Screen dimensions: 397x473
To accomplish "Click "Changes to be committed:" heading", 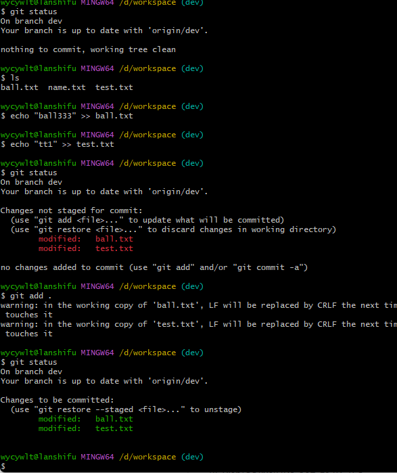I will (57, 400).
